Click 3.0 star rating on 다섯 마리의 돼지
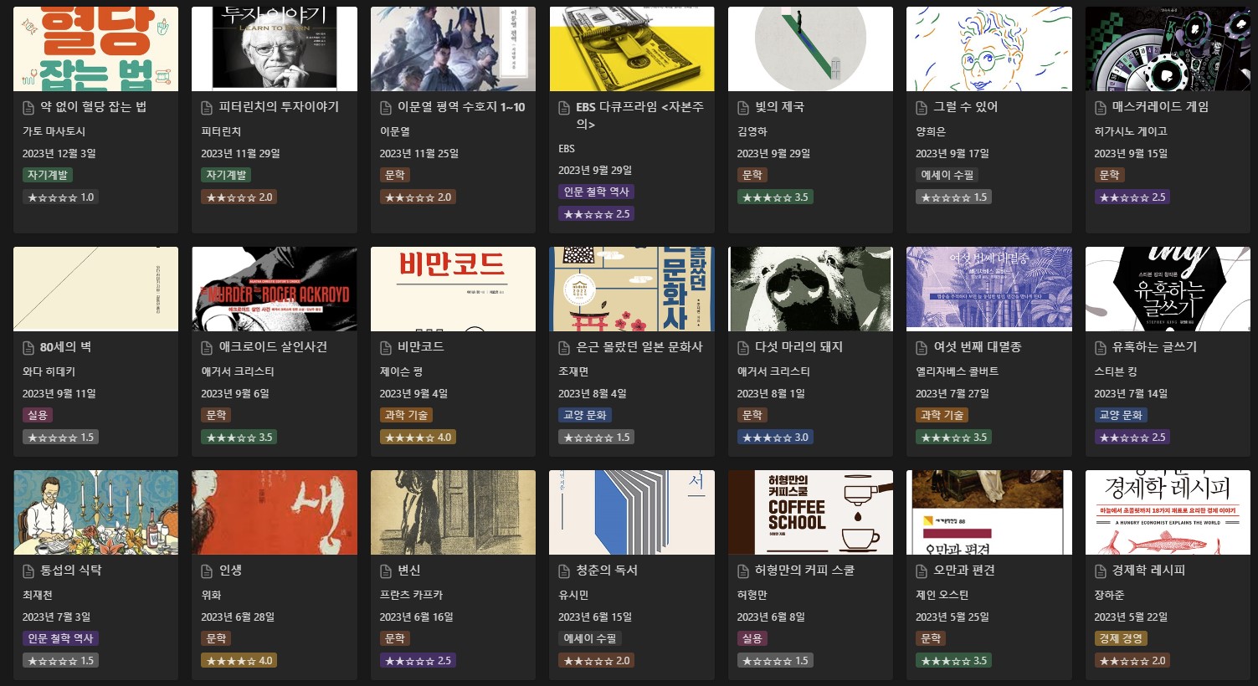The height and width of the screenshot is (686, 1258). click(776, 438)
